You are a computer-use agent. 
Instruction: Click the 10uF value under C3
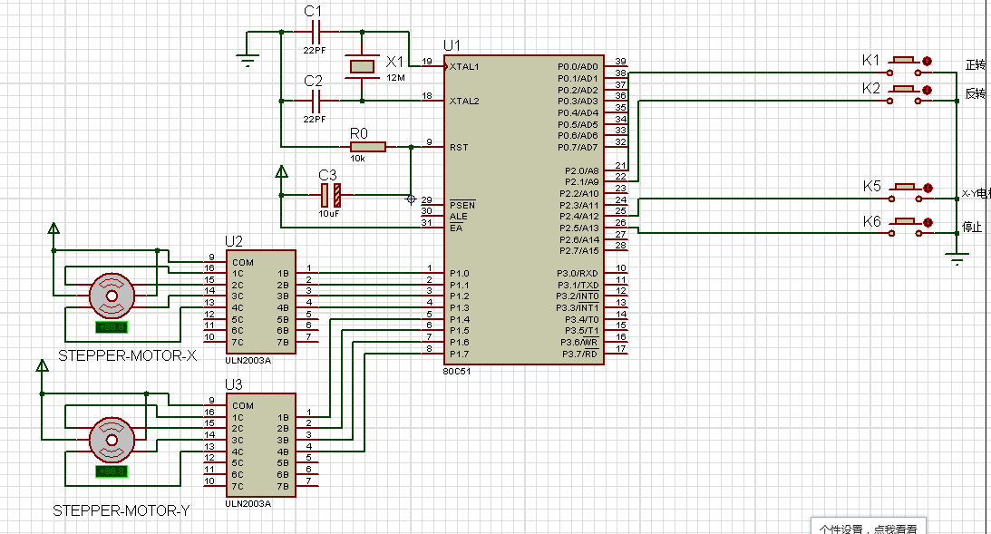(328, 214)
